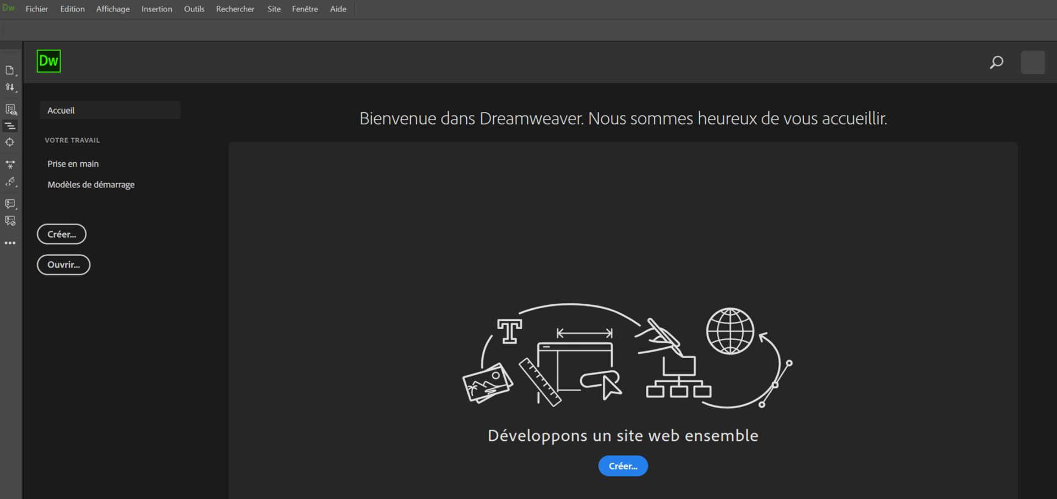Click the magnifier search icon at top right
This screenshot has width=1057, height=499.
pos(996,62)
